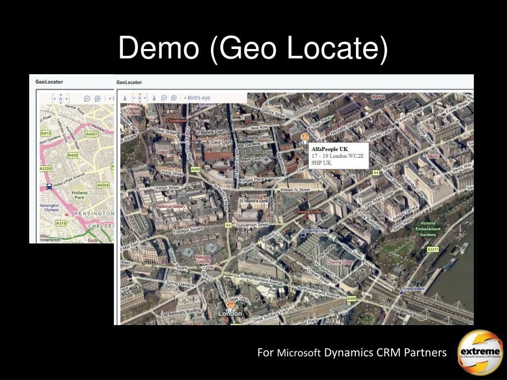Screen dimensions: 507x380
Task: Click the Great Scotland Yard label
Action: pyautogui.click(x=270, y=316)
